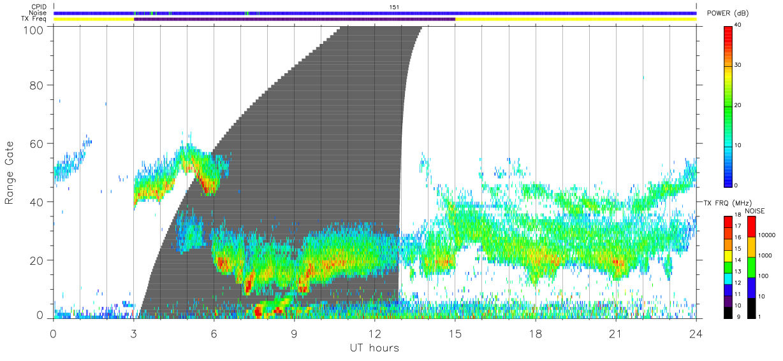Click the POWER (dB) colorbar title

pos(728,13)
